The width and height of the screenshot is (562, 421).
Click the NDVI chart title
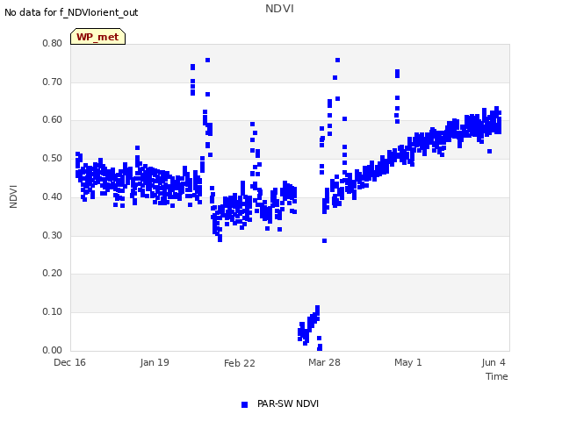point(279,9)
